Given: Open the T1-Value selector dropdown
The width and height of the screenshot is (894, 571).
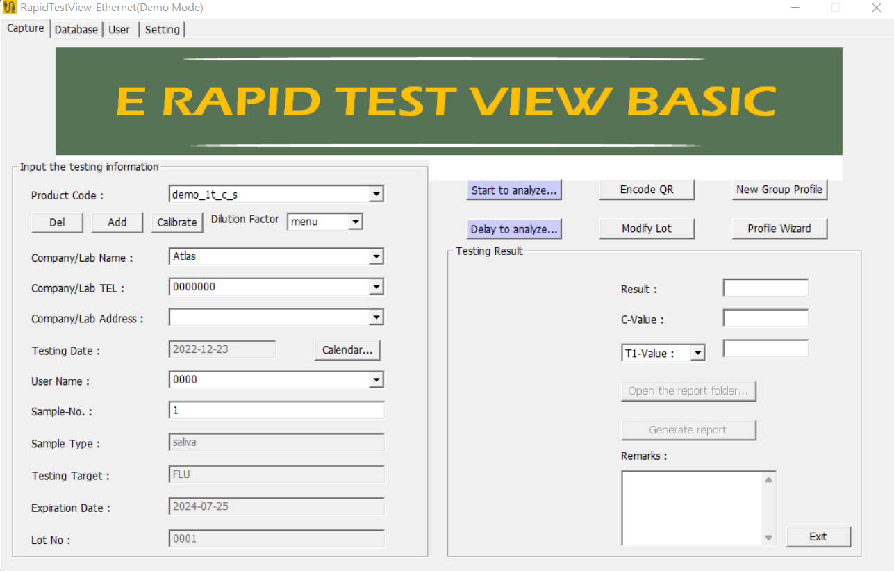Looking at the screenshot, I should 697,354.
